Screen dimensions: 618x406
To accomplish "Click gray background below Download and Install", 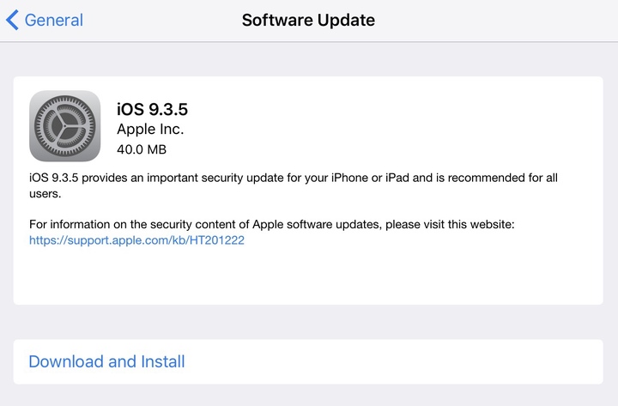I will click(x=309, y=395).
